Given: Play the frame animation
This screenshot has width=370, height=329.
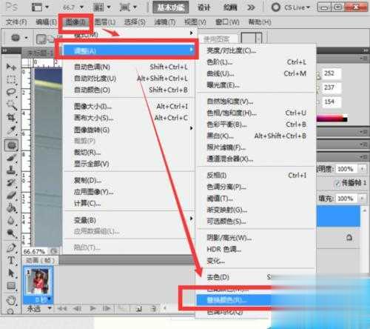Looking at the screenshot, I should (x=92, y=308).
